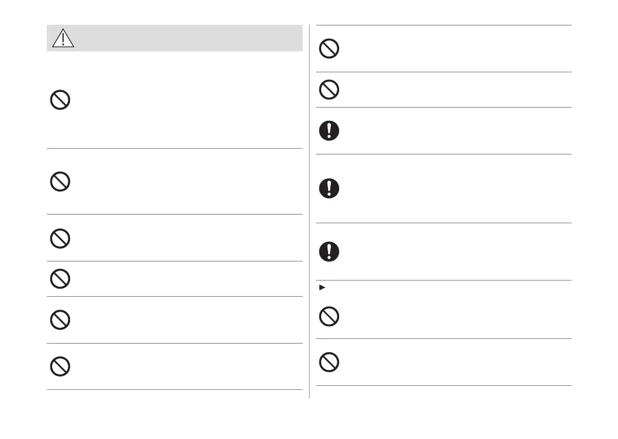618x439 pixels.
Task: Click the first exclamation mark icon
Action: (x=329, y=131)
